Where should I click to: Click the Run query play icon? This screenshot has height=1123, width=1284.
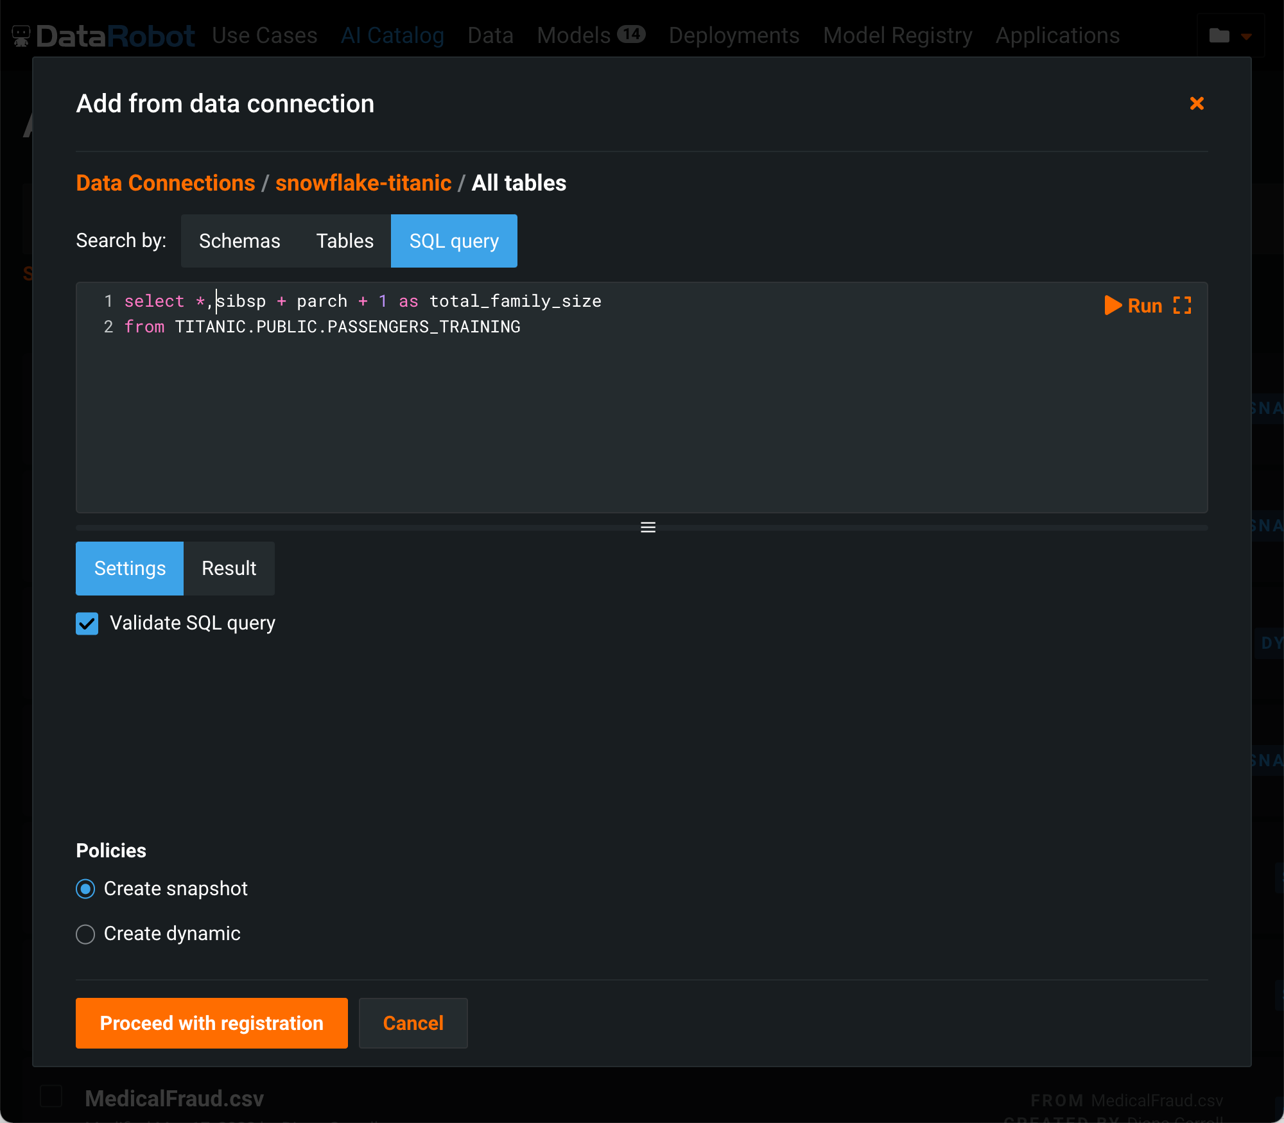1113,305
